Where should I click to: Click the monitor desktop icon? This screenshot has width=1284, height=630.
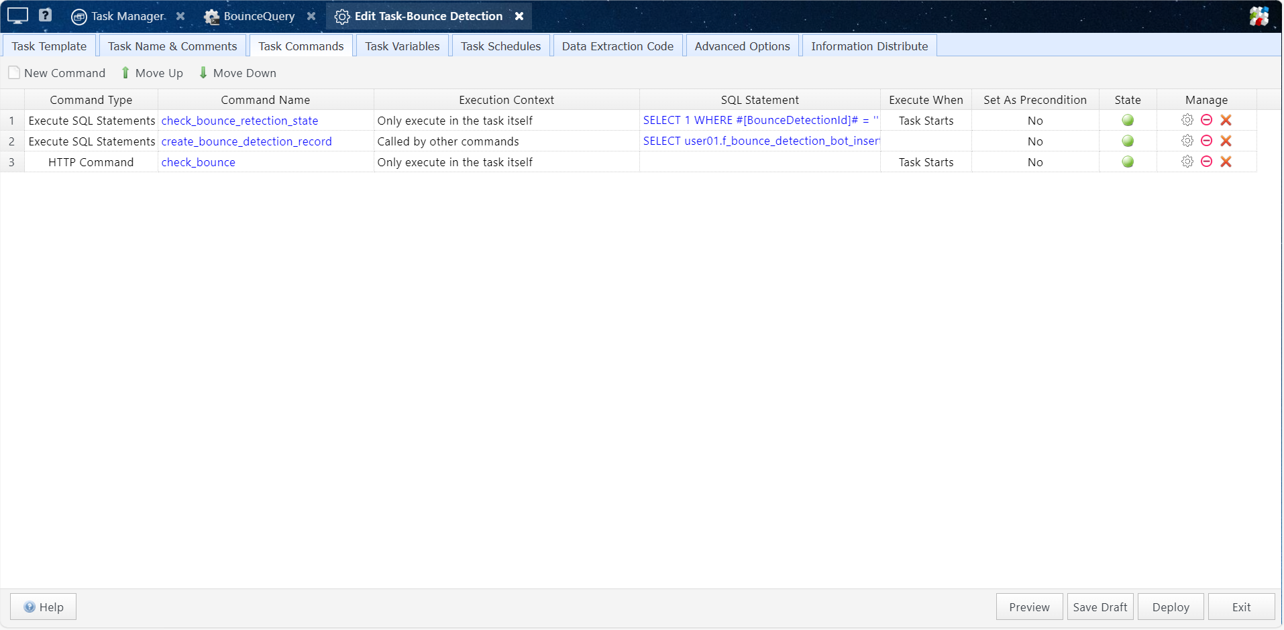tap(18, 16)
